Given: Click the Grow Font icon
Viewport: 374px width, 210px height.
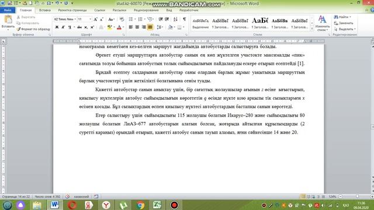Looking at the screenshot, I should [x=95, y=19].
